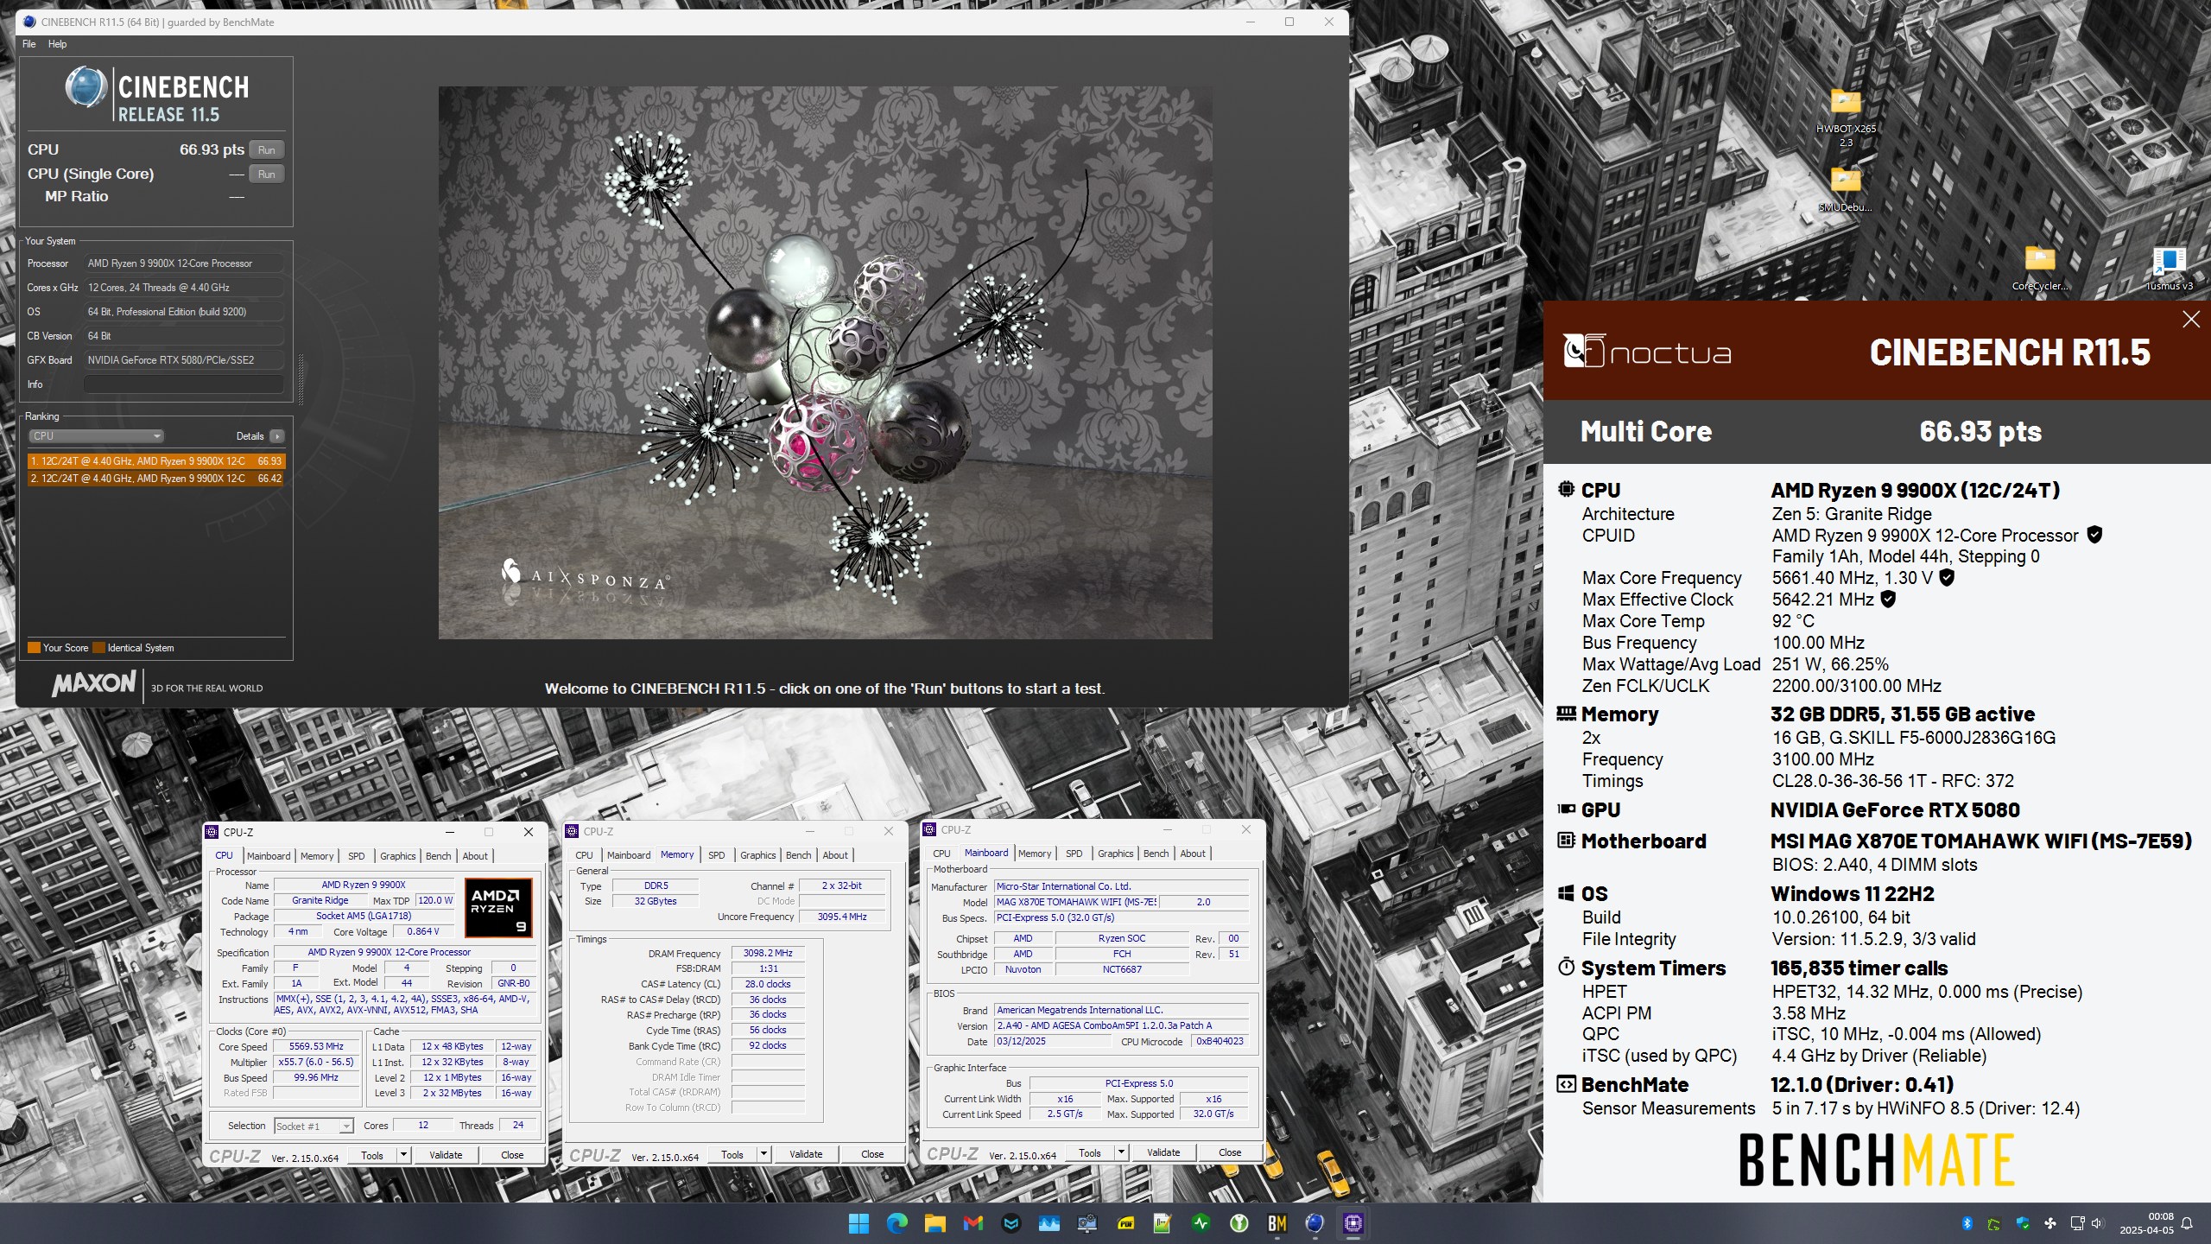The image size is (2211, 1244).
Task: Click the Processor field in Your System
Action: click(x=184, y=263)
